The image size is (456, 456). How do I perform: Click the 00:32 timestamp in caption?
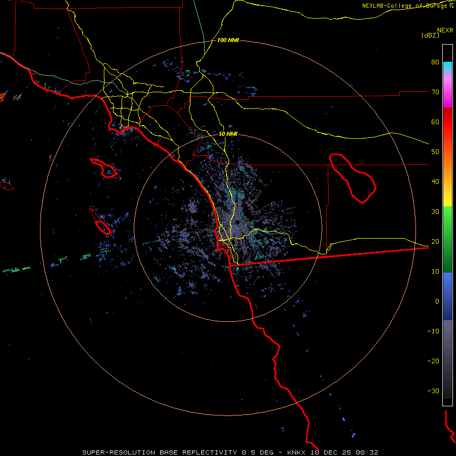click(x=368, y=452)
